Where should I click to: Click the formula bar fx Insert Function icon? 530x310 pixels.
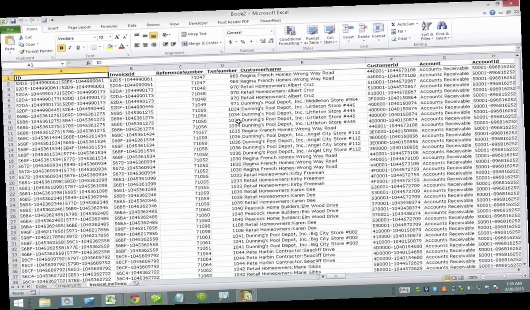tap(88, 63)
